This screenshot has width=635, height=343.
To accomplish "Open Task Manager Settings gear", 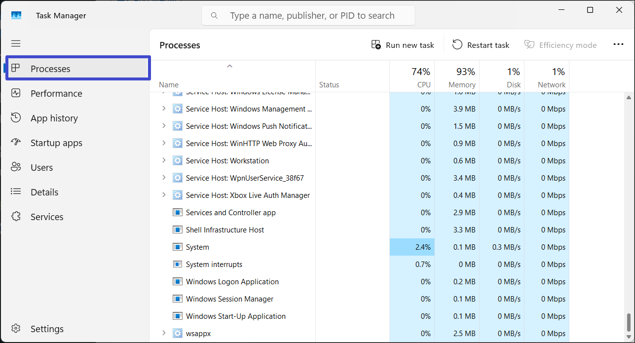I will [16, 329].
